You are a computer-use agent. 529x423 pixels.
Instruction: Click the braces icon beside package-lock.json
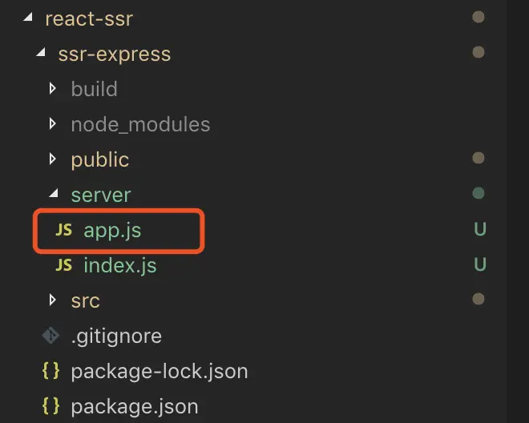(50, 371)
